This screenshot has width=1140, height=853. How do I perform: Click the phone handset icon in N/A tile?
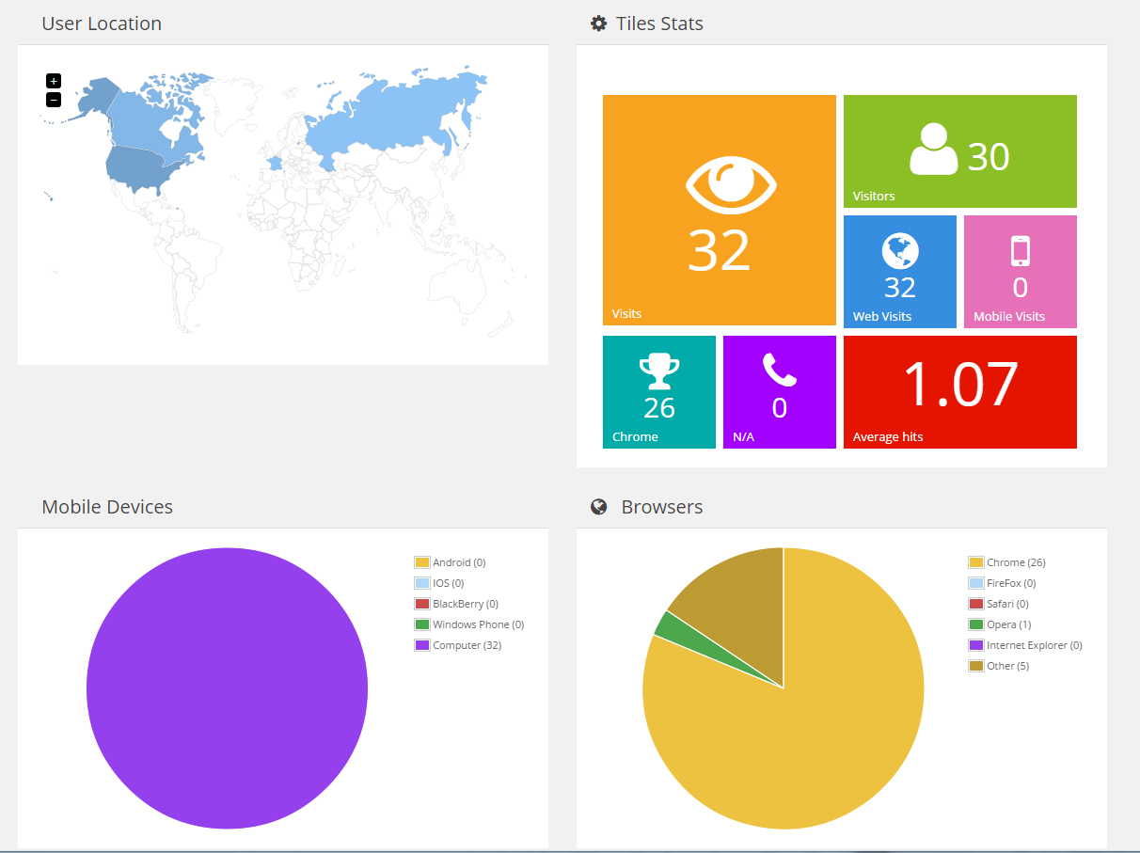[779, 370]
